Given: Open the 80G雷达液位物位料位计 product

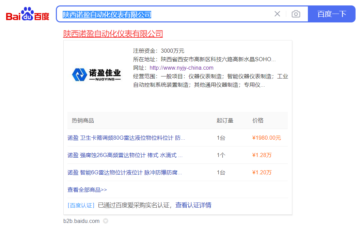Looking at the screenshot, I should pyautogui.click(x=126, y=138).
